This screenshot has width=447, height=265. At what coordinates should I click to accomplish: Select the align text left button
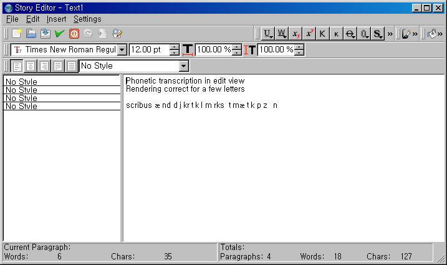pyautogui.click(x=17, y=65)
